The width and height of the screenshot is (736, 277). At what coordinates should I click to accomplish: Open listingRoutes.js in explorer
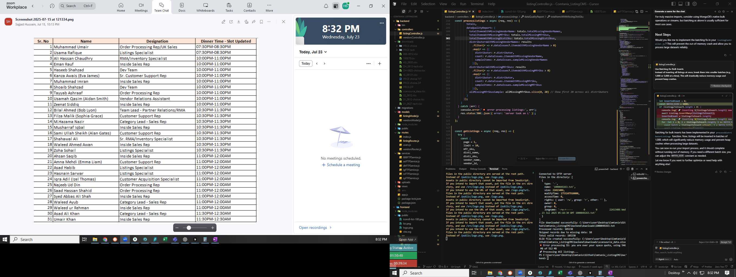pos(411,141)
